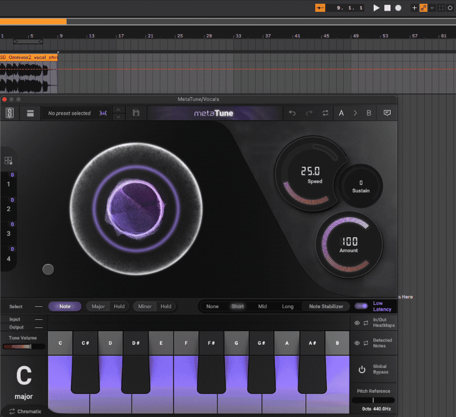This screenshot has width=456, height=417.
Task: Click the loop brace above bar 5
Action: pyautogui.click(x=28, y=42)
